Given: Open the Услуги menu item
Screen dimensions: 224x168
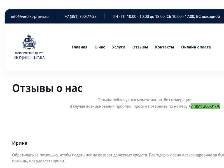Looking at the screenshot, I should [118, 47].
